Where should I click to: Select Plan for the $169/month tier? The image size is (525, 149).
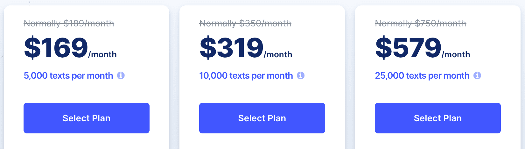[x=87, y=118]
